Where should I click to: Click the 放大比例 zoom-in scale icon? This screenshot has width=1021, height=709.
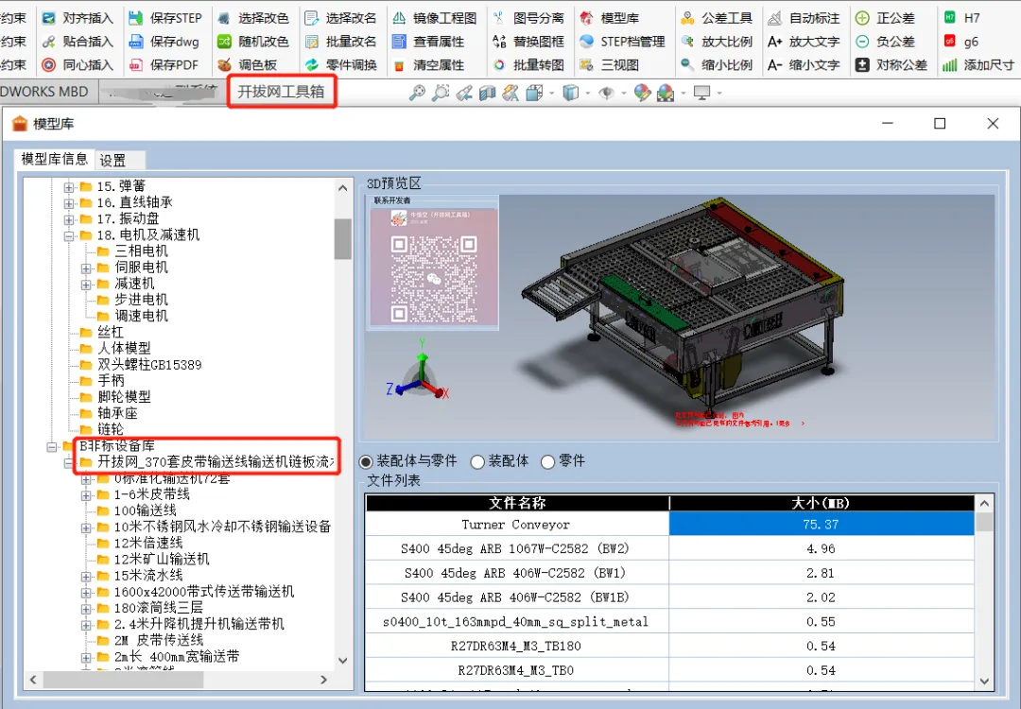(x=687, y=42)
